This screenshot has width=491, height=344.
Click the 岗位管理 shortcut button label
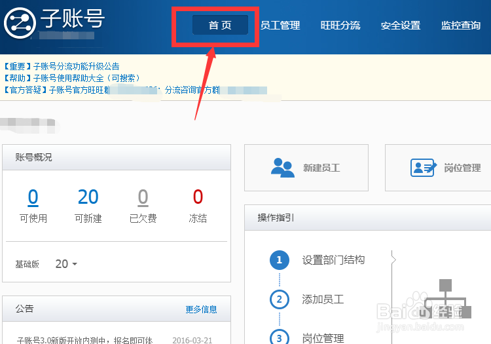point(462,168)
